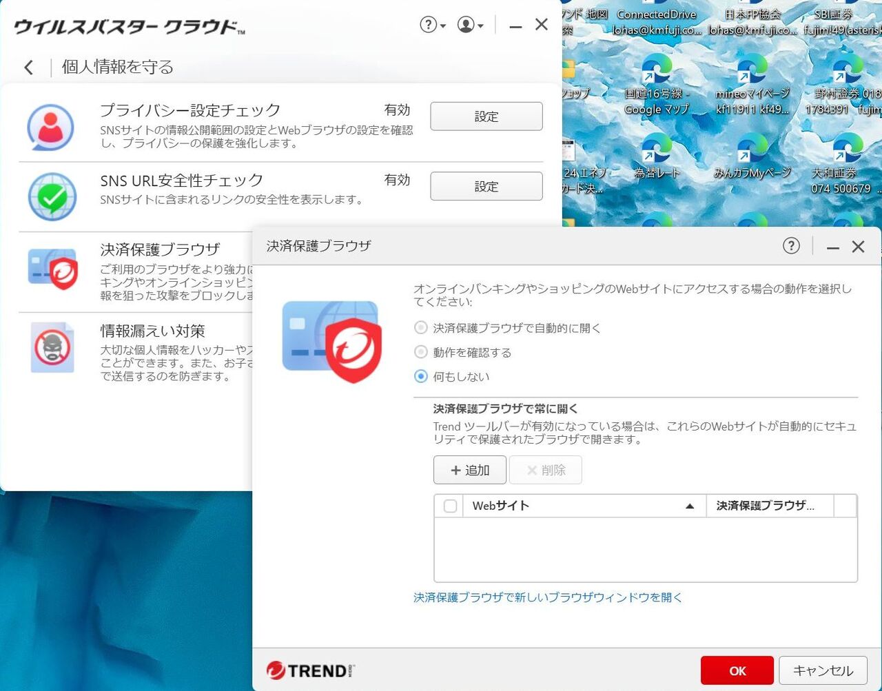The image size is (882, 691).
Task: Go back from 個人情報を守る screen
Action: click(x=28, y=67)
